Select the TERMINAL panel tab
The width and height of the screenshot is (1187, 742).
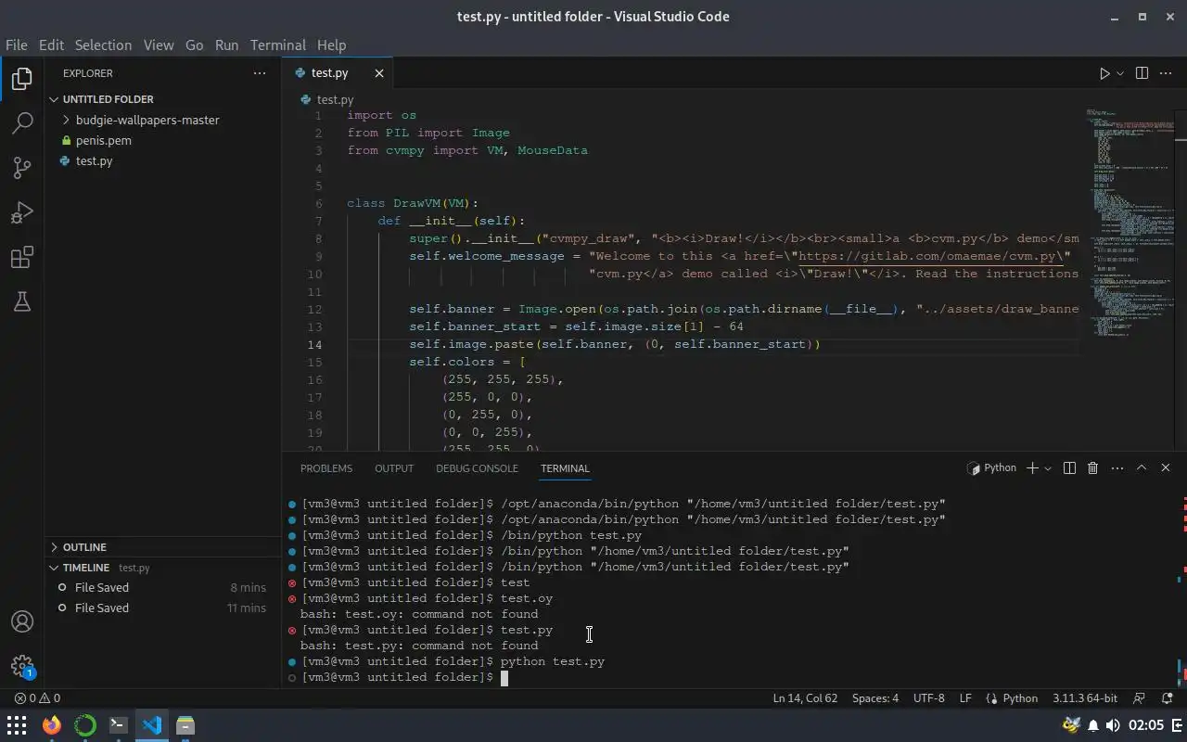pos(565,468)
